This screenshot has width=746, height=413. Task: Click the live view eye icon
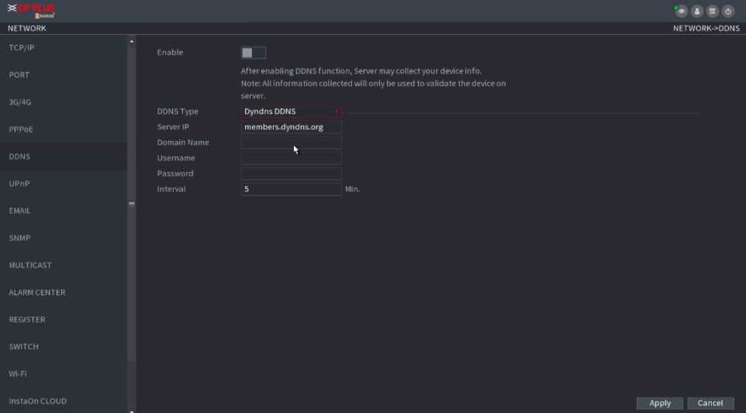[681, 11]
